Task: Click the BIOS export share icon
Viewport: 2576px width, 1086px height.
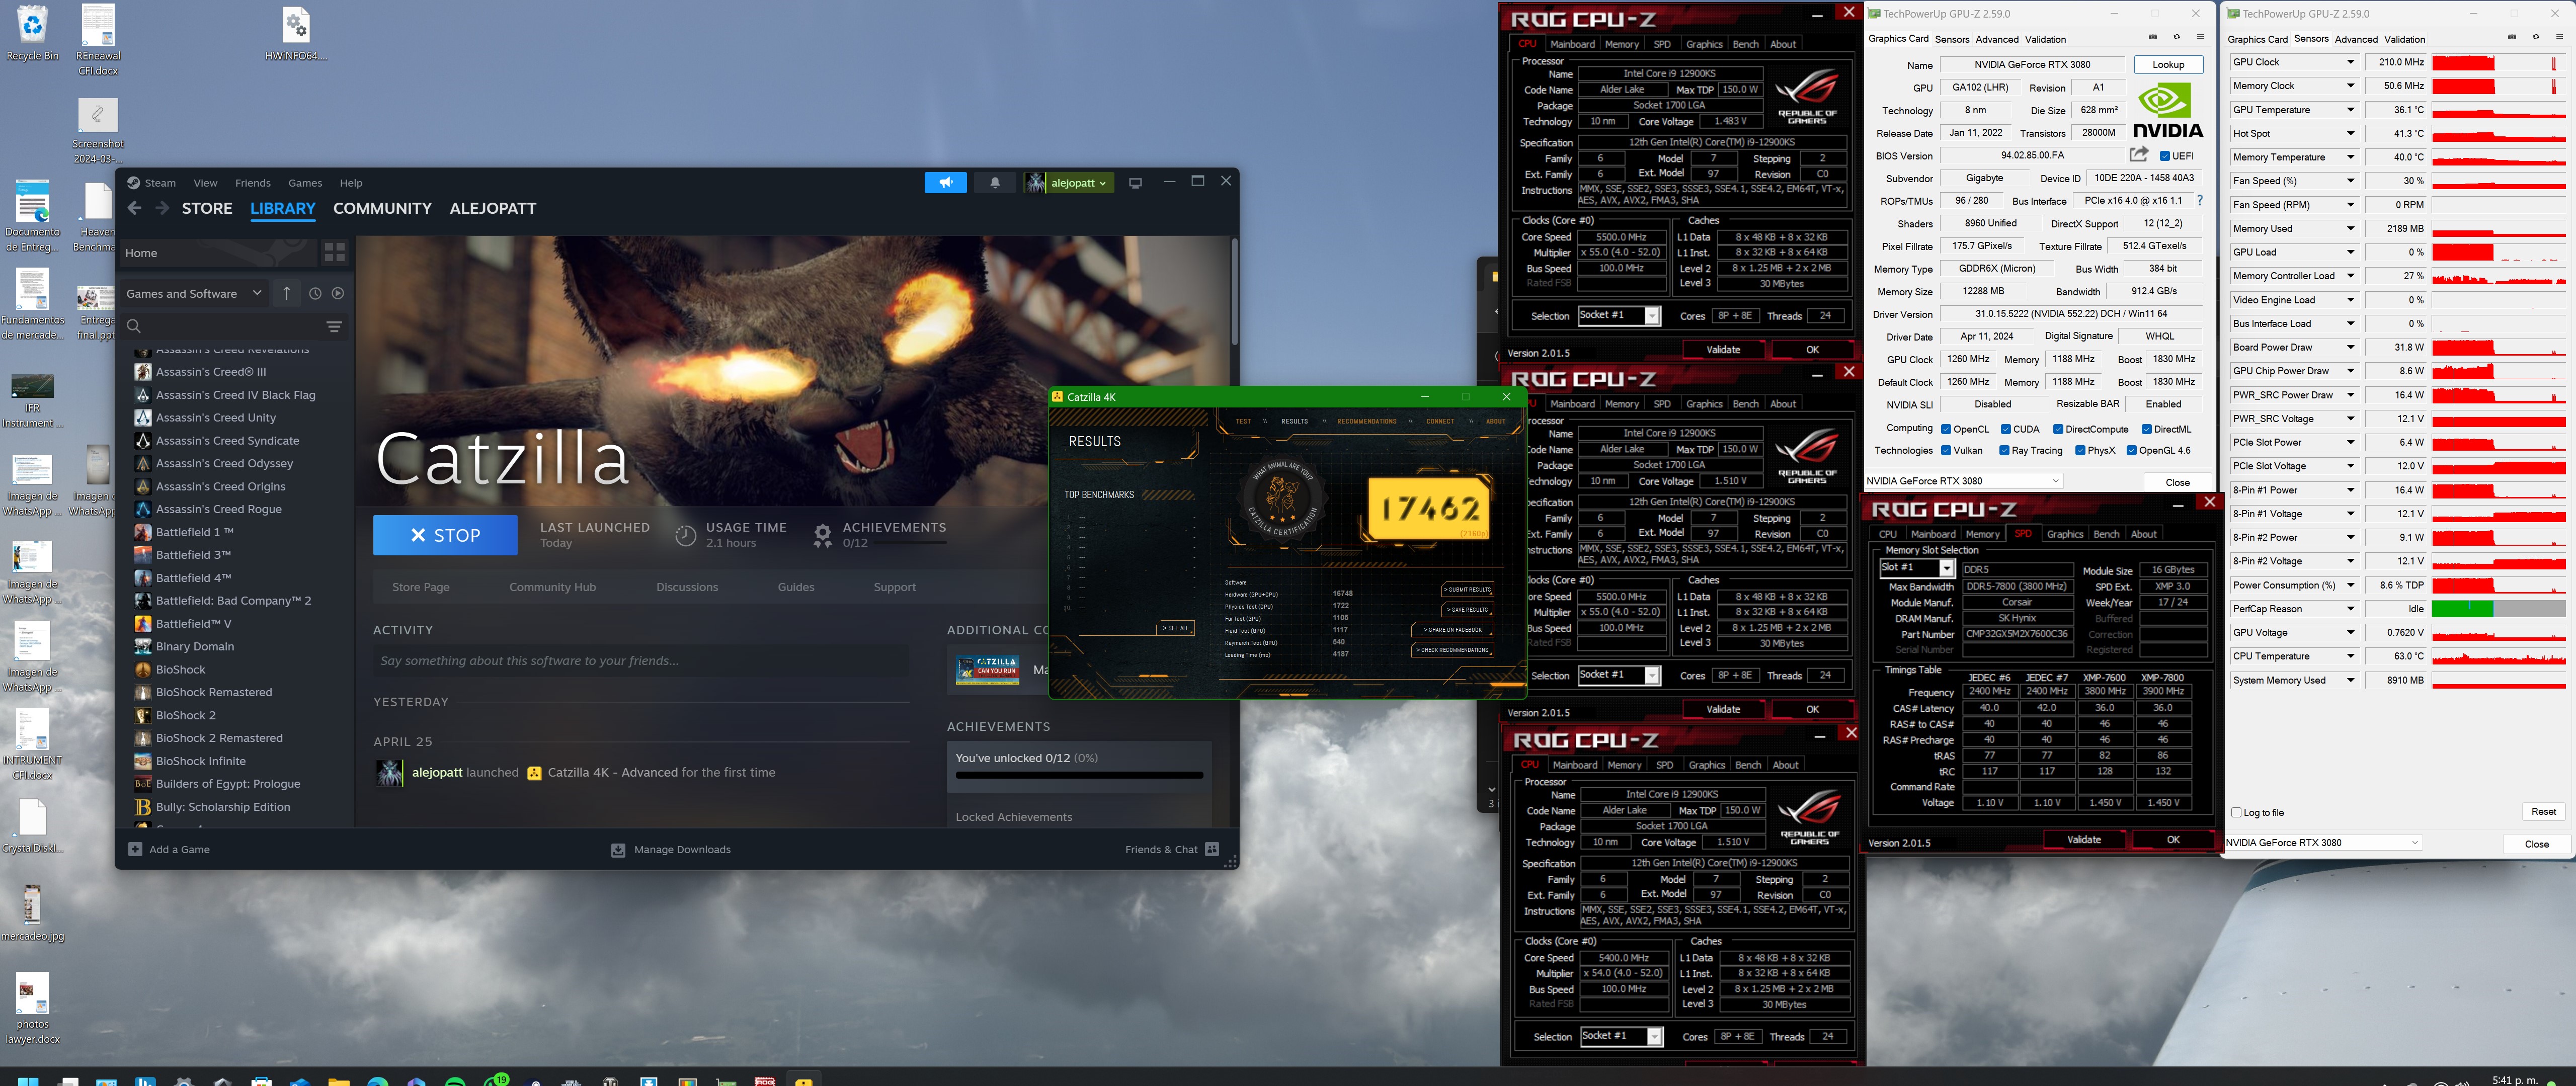Action: pos(2139,154)
